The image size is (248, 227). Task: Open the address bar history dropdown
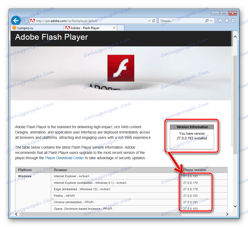pyautogui.click(x=149, y=20)
